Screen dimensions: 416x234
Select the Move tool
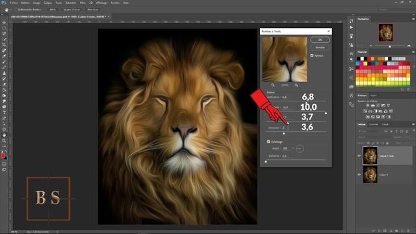click(4, 22)
